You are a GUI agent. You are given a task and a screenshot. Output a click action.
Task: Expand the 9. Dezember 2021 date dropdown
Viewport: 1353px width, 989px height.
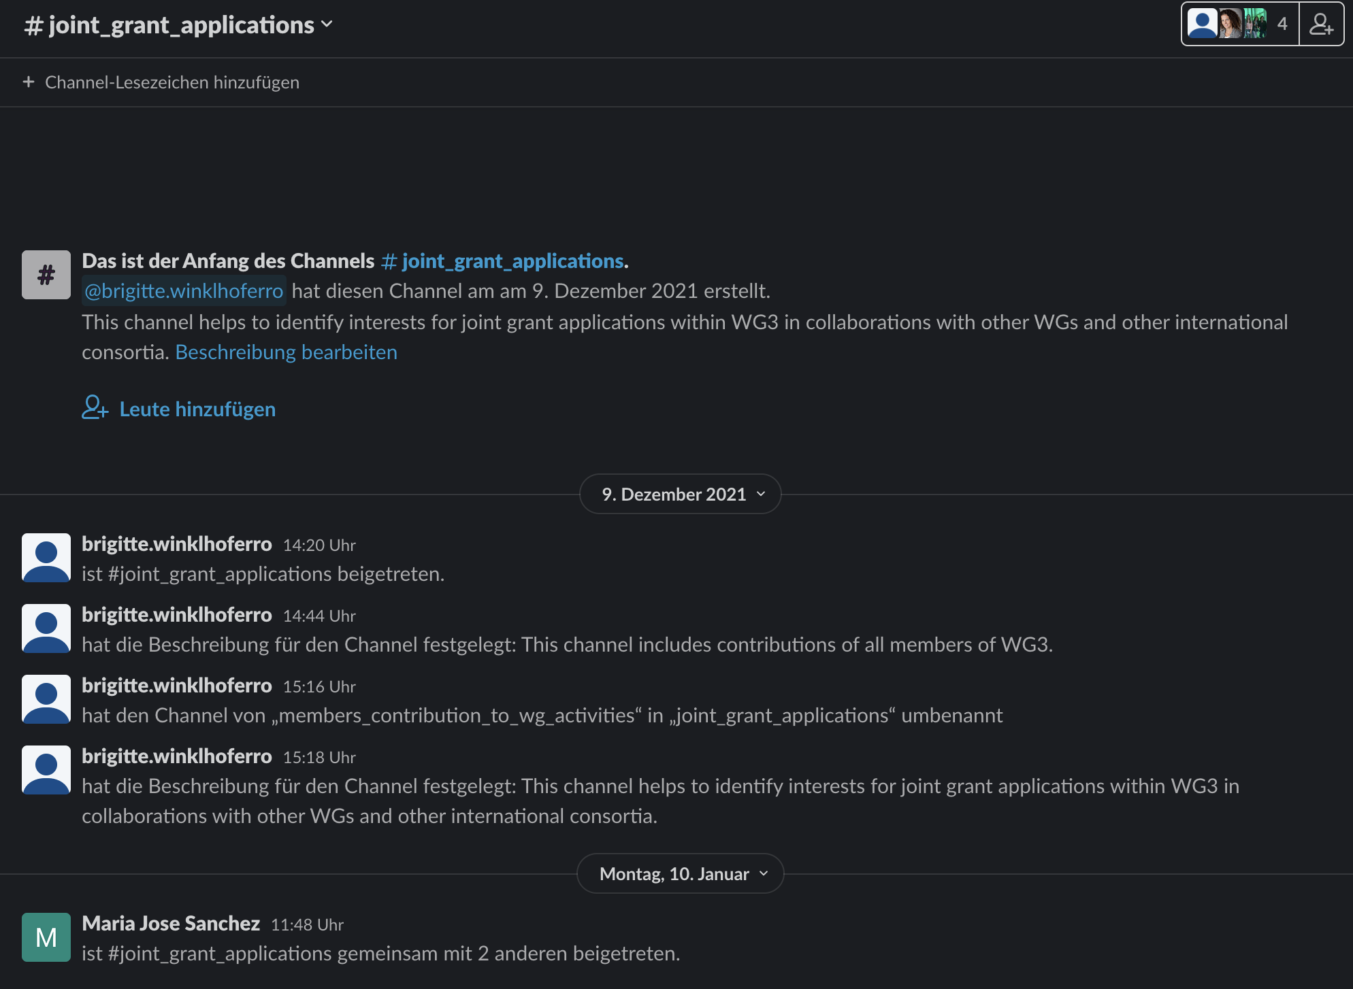click(x=680, y=495)
